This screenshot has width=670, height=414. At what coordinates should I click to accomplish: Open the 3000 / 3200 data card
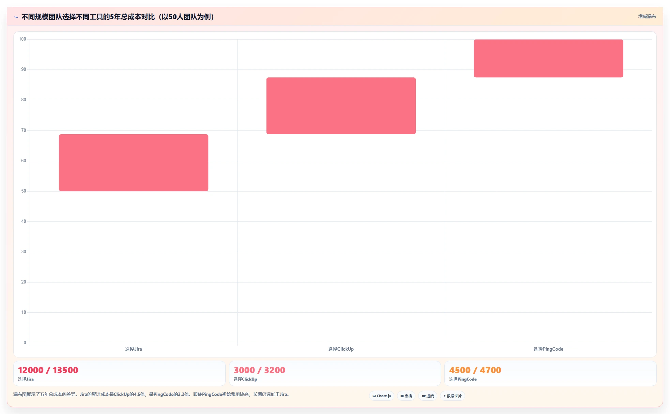335,373
